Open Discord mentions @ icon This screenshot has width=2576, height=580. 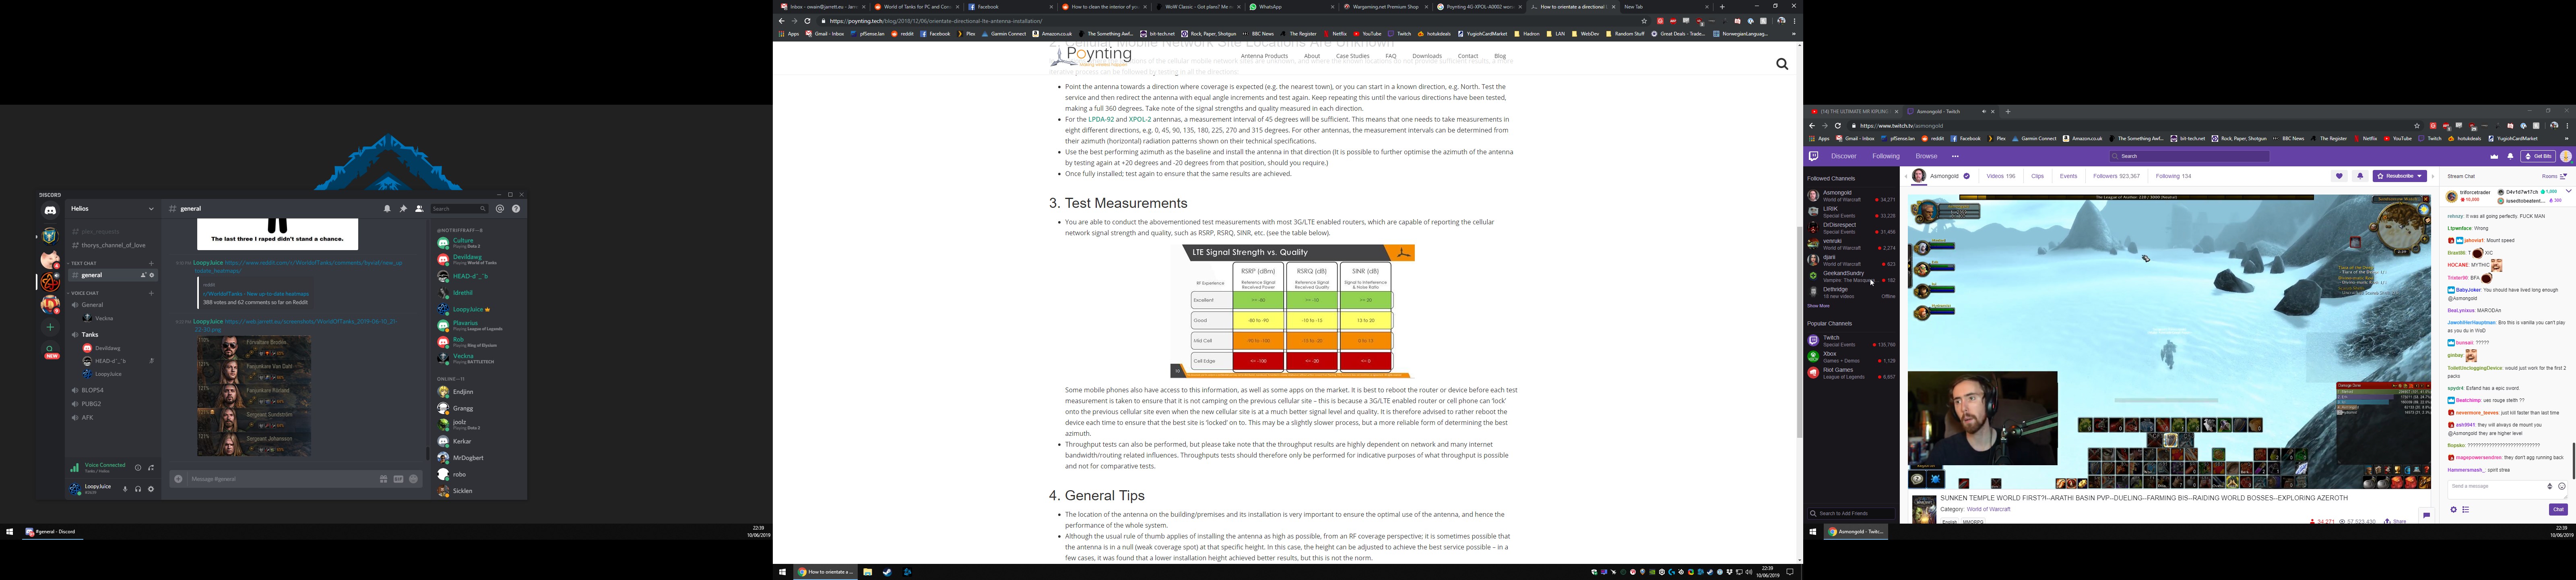tap(500, 209)
